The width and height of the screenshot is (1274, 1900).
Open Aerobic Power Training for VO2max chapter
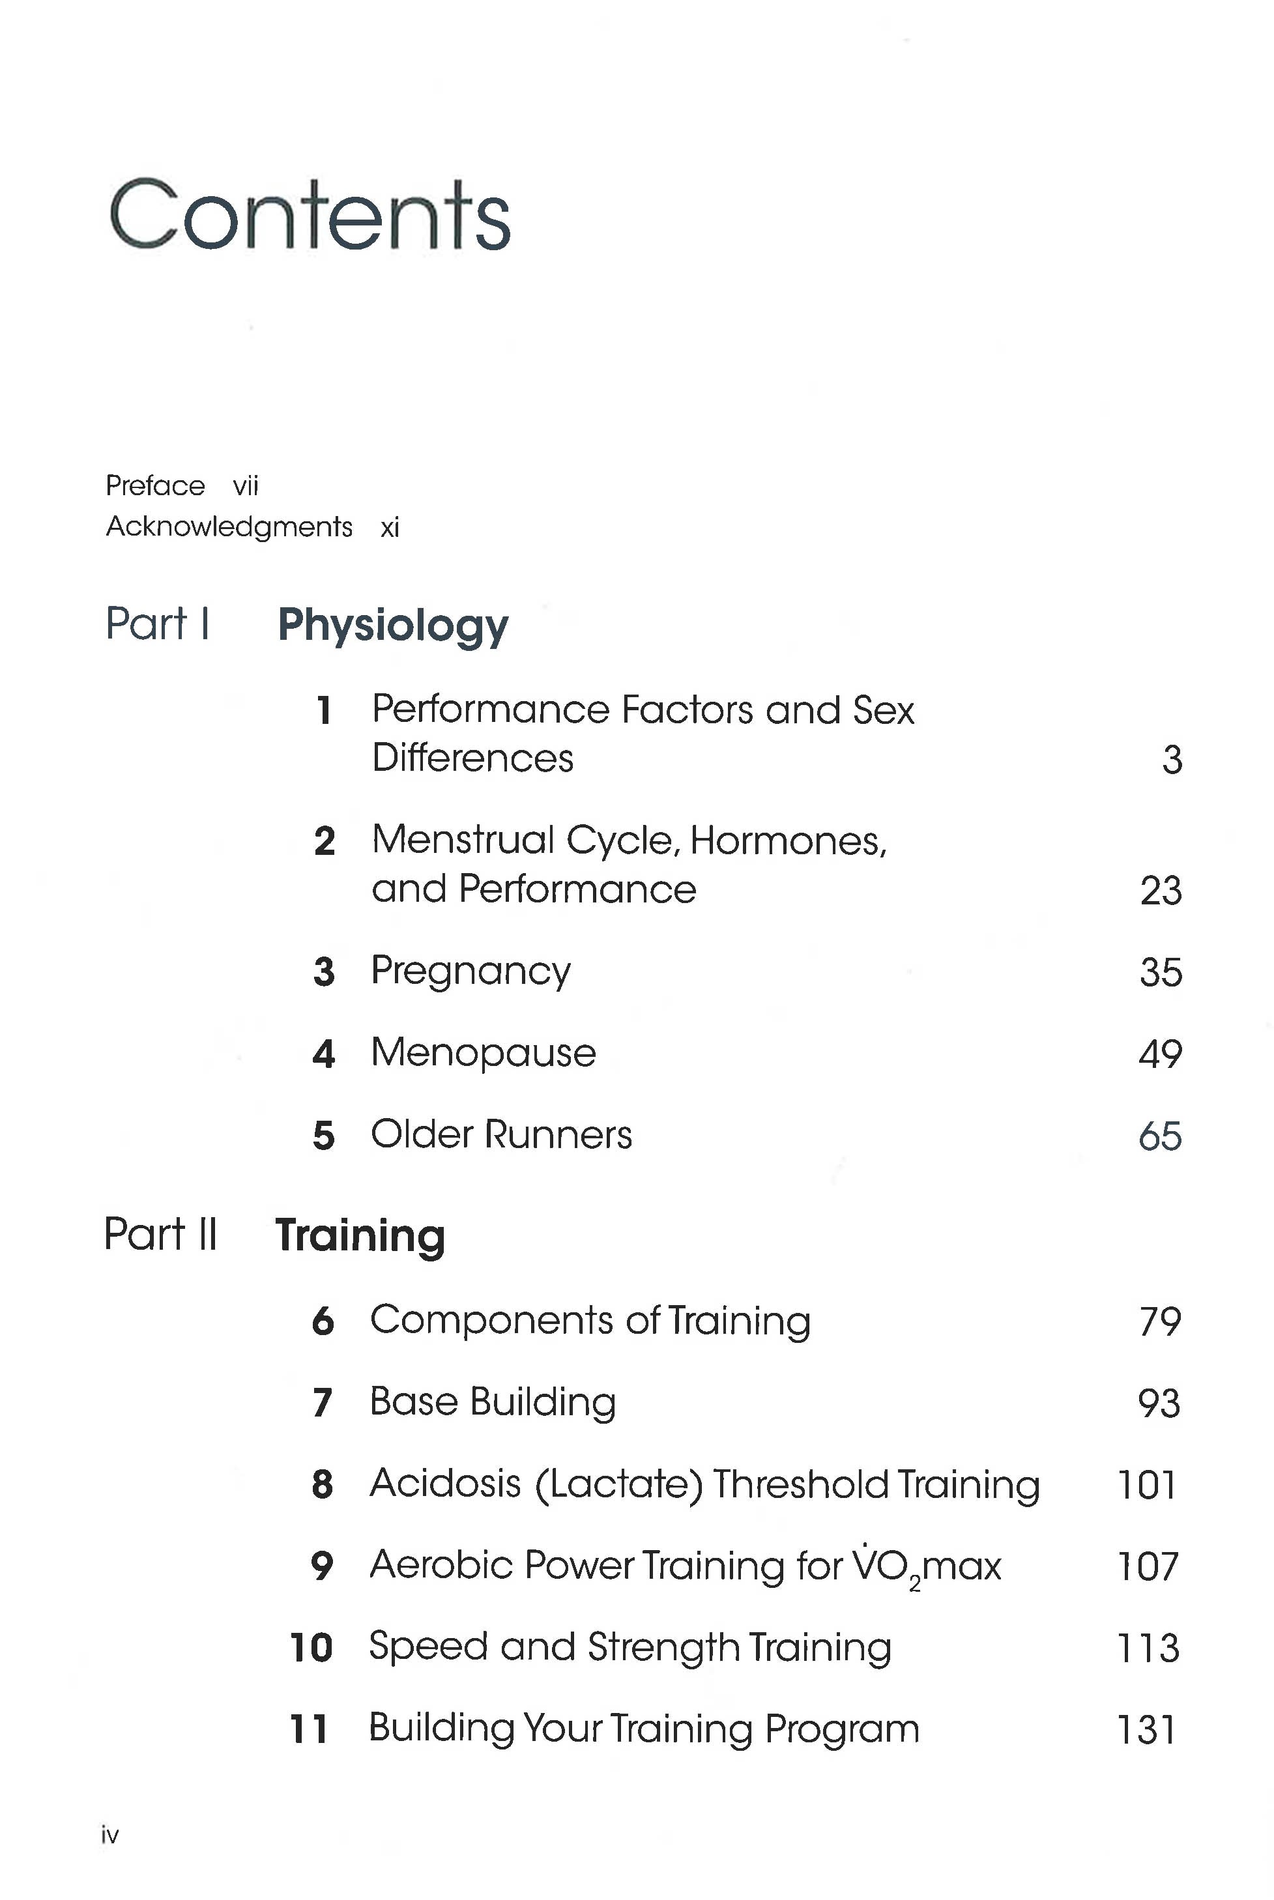coord(685,1565)
